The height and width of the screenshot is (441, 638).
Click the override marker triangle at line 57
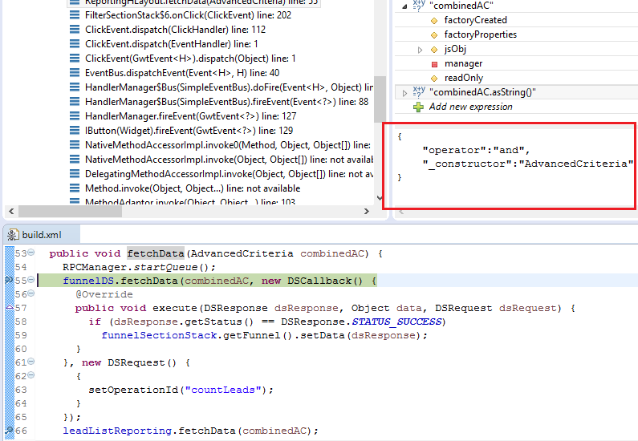click(6, 308)
